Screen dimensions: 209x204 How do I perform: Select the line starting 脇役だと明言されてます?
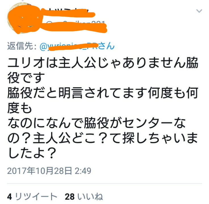coord(103,93)
